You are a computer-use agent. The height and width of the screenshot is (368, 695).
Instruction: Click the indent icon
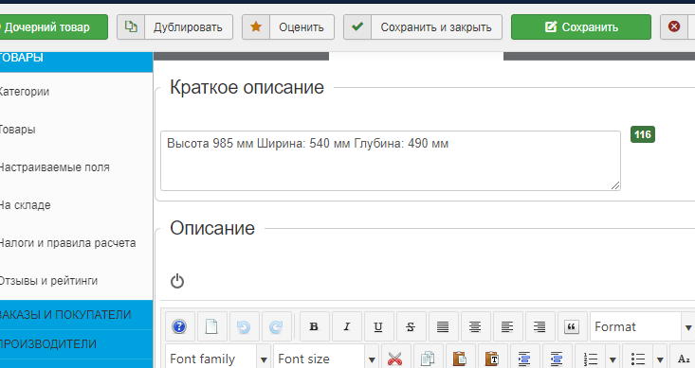click(x=557, y=359)
